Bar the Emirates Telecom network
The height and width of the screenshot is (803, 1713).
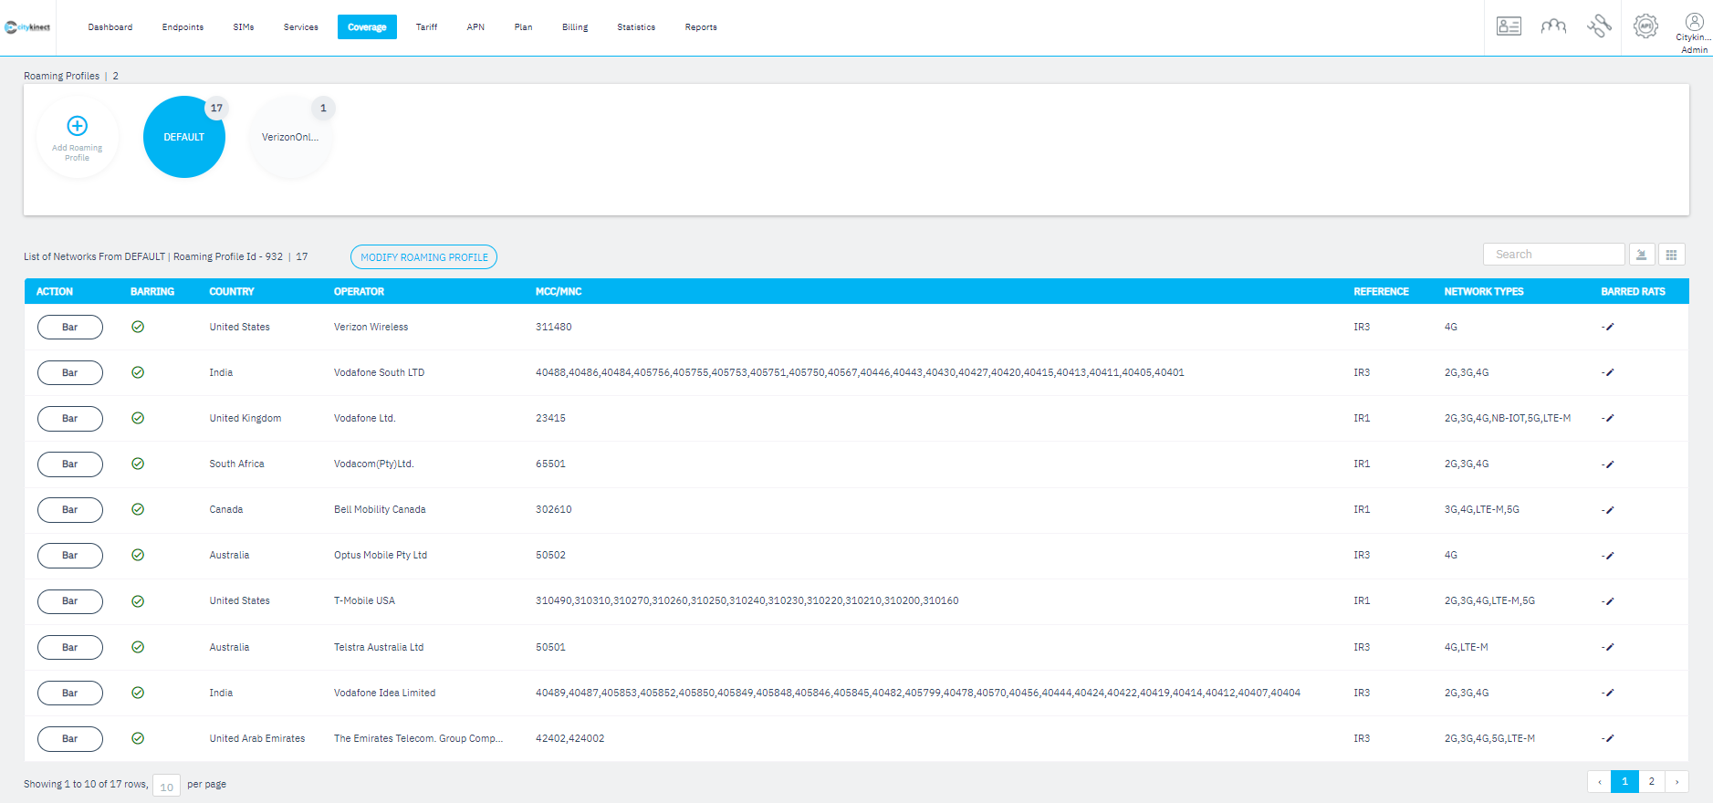point(70,738)
